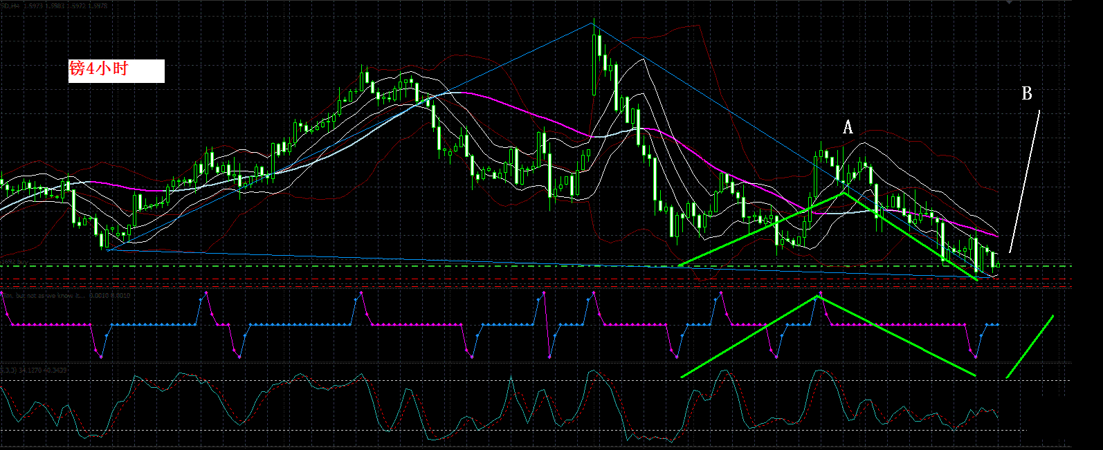
Task: Click the 'A' text label on the chart
Action: click(848, 127)
